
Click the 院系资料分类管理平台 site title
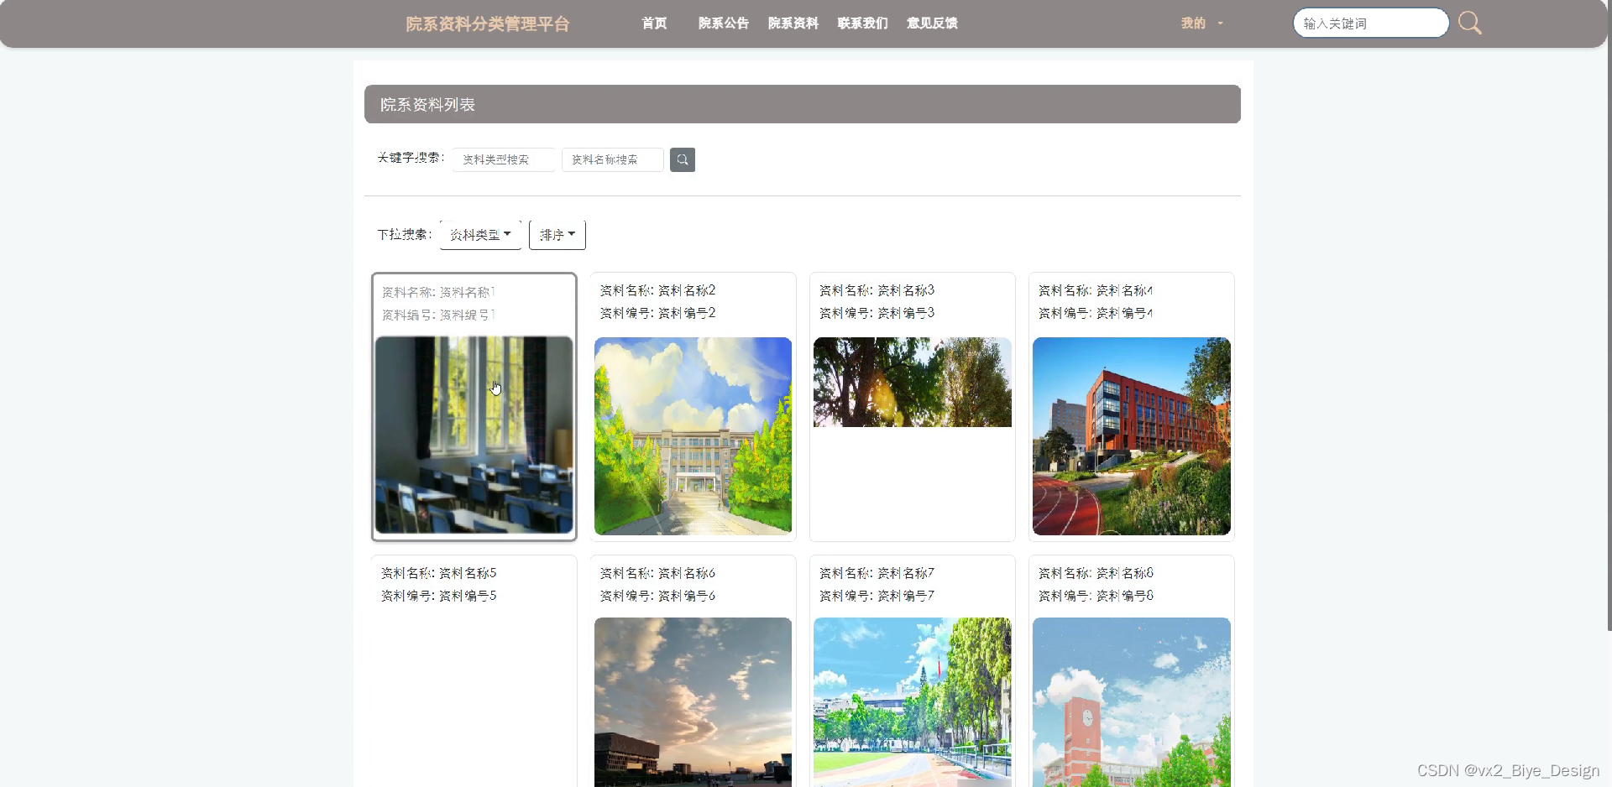pyautogui.click(x=487, y=23)
